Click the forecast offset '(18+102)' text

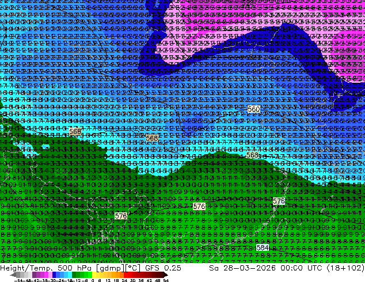tap(345, 268)
